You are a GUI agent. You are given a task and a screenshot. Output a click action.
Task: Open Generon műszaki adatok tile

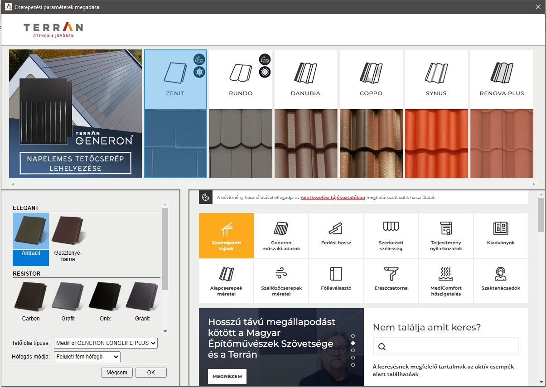pyautogui.click(x=281, y=236)
